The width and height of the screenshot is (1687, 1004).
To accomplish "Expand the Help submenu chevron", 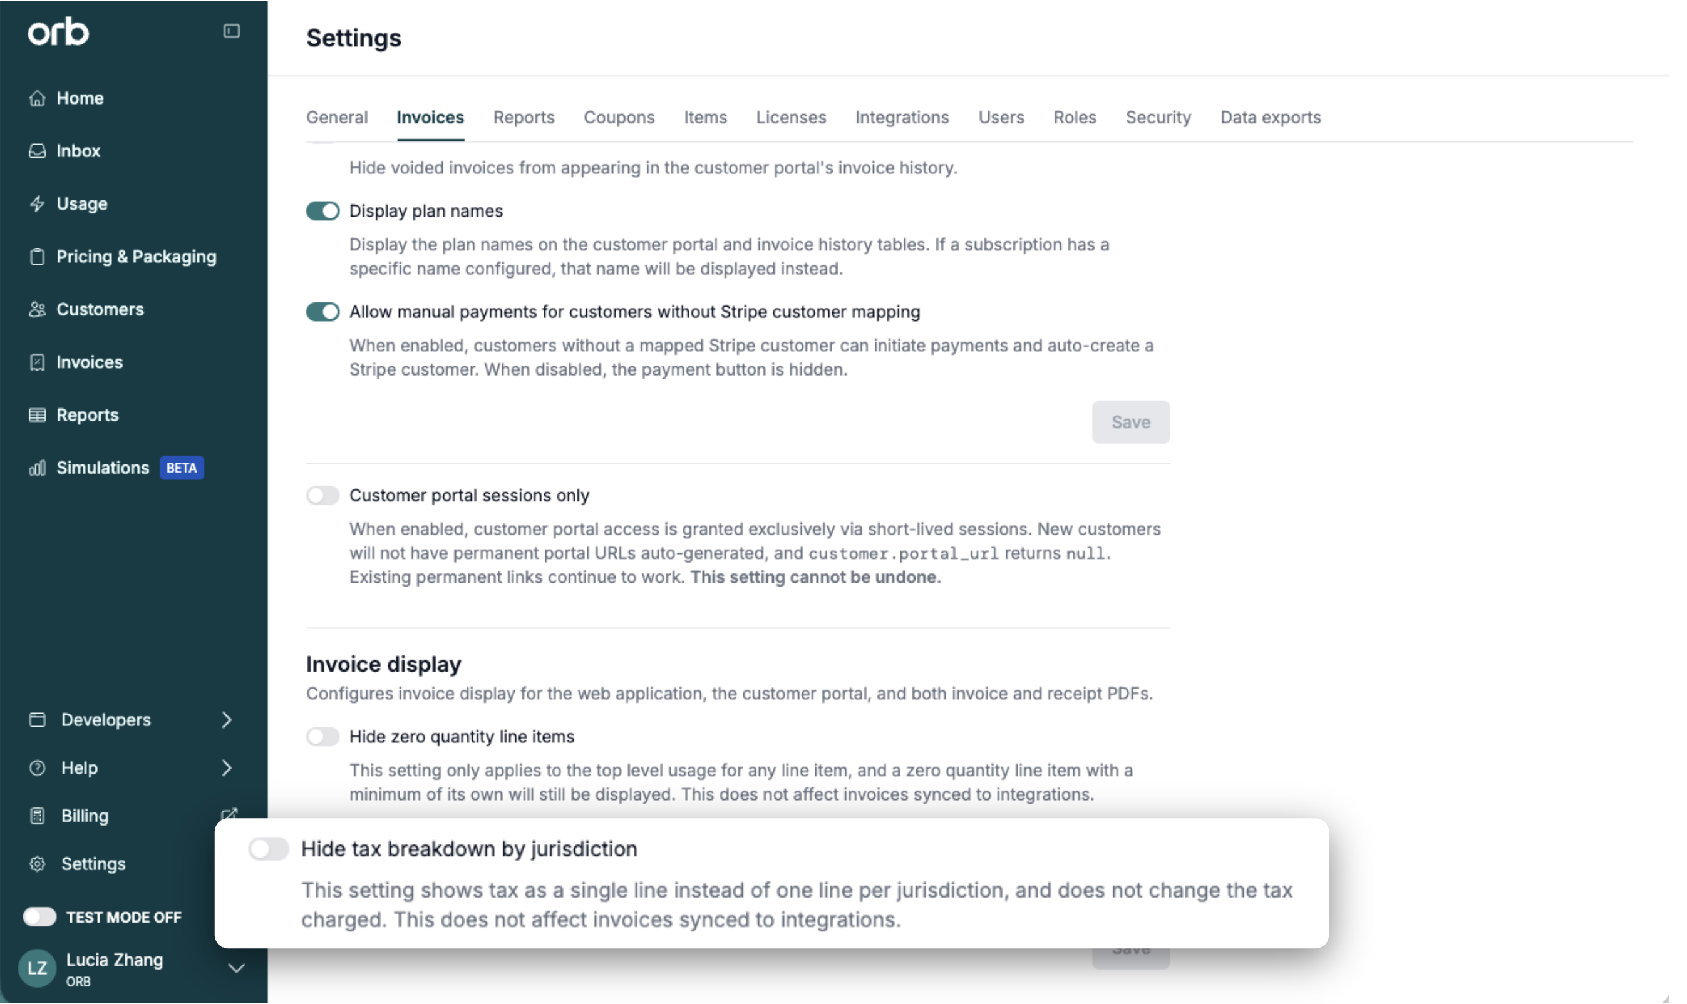I will point(227,767).
